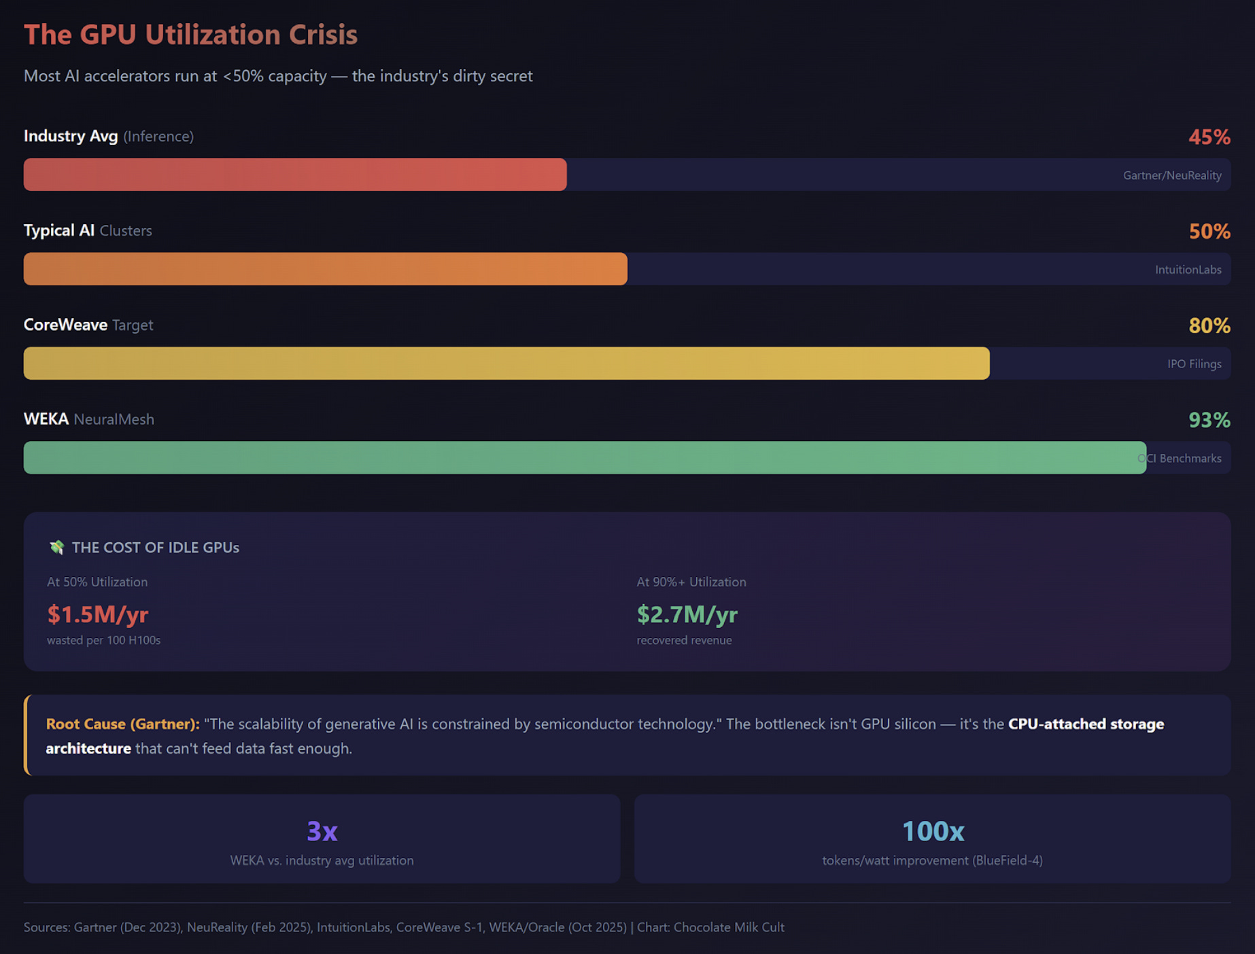The height and width of the screenshot is (954, 1255).
Task: Click the subtitle about <50% capacity
Action: tap(278, 76)
